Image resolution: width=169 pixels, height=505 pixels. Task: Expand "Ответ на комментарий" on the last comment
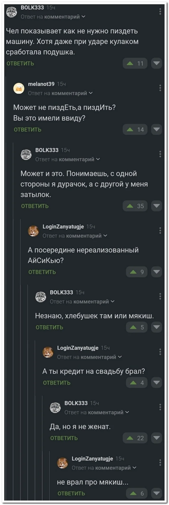[x=104, y=468]
